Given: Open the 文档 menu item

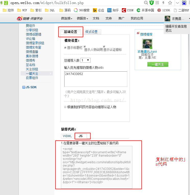Looking at the screenshot, I should (x=96, y=18).
